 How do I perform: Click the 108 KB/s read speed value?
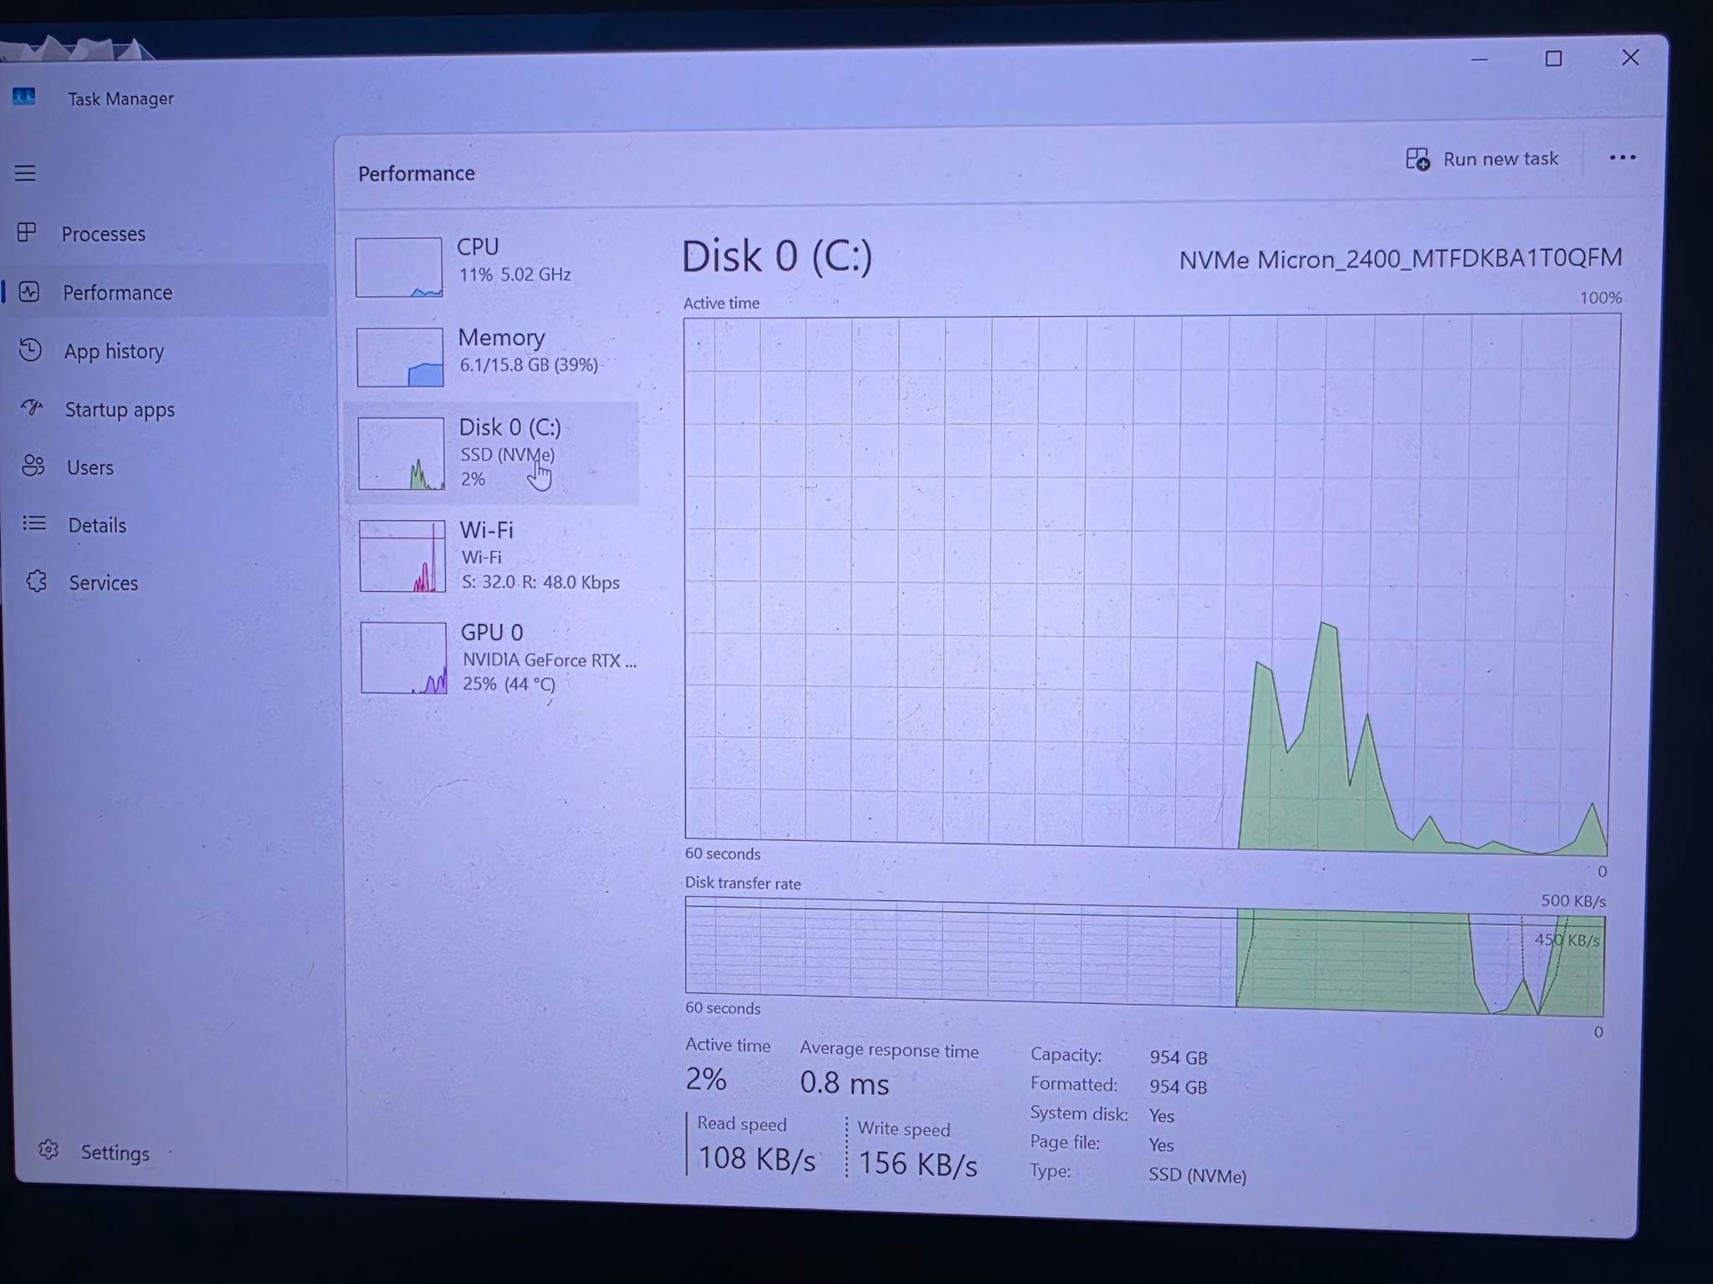[757, 1158]
